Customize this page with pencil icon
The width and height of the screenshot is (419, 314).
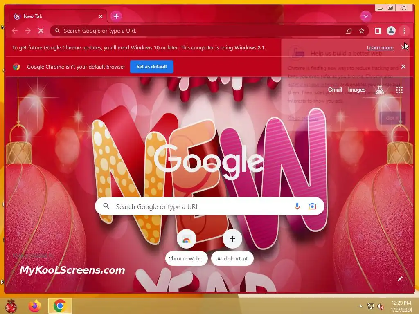click(400, 279)
